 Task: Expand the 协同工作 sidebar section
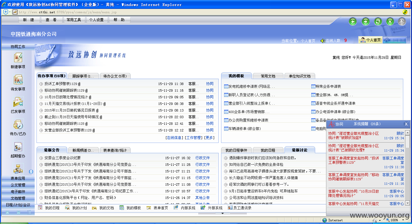tap(18, 47)
